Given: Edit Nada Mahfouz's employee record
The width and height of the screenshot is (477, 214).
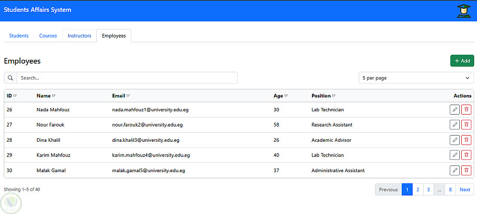Looking at the screenshot, I should (x=455, y=110).
